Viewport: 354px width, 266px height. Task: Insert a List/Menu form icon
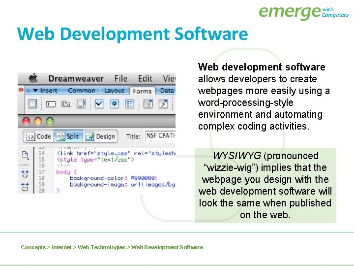(148, 104)
